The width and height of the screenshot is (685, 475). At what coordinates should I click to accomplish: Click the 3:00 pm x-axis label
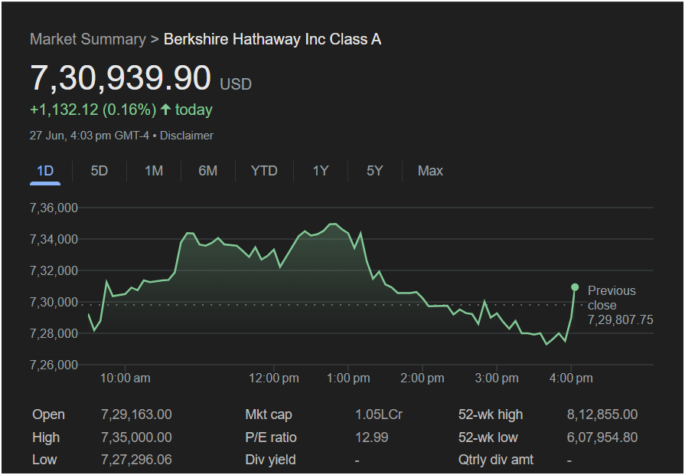coord(497,378)
